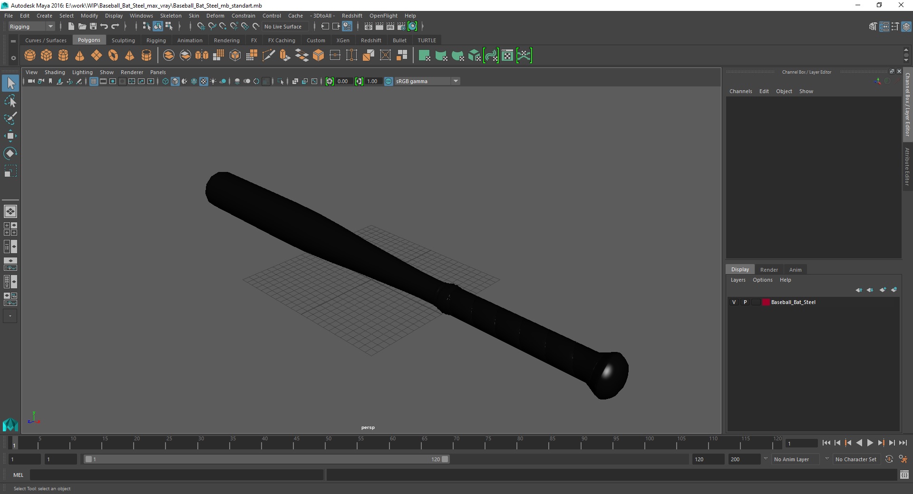Viewport: 913px width, 494px height.
Task: Switch to single perspective view layout
Action: 10,211
